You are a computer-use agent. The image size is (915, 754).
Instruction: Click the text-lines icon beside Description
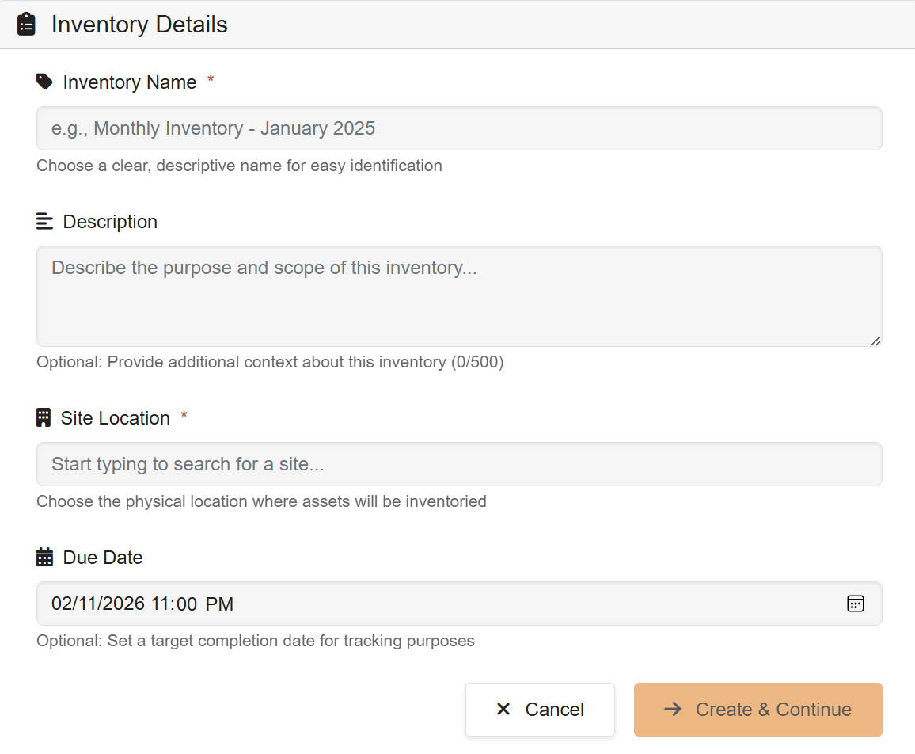click(44, 221)
